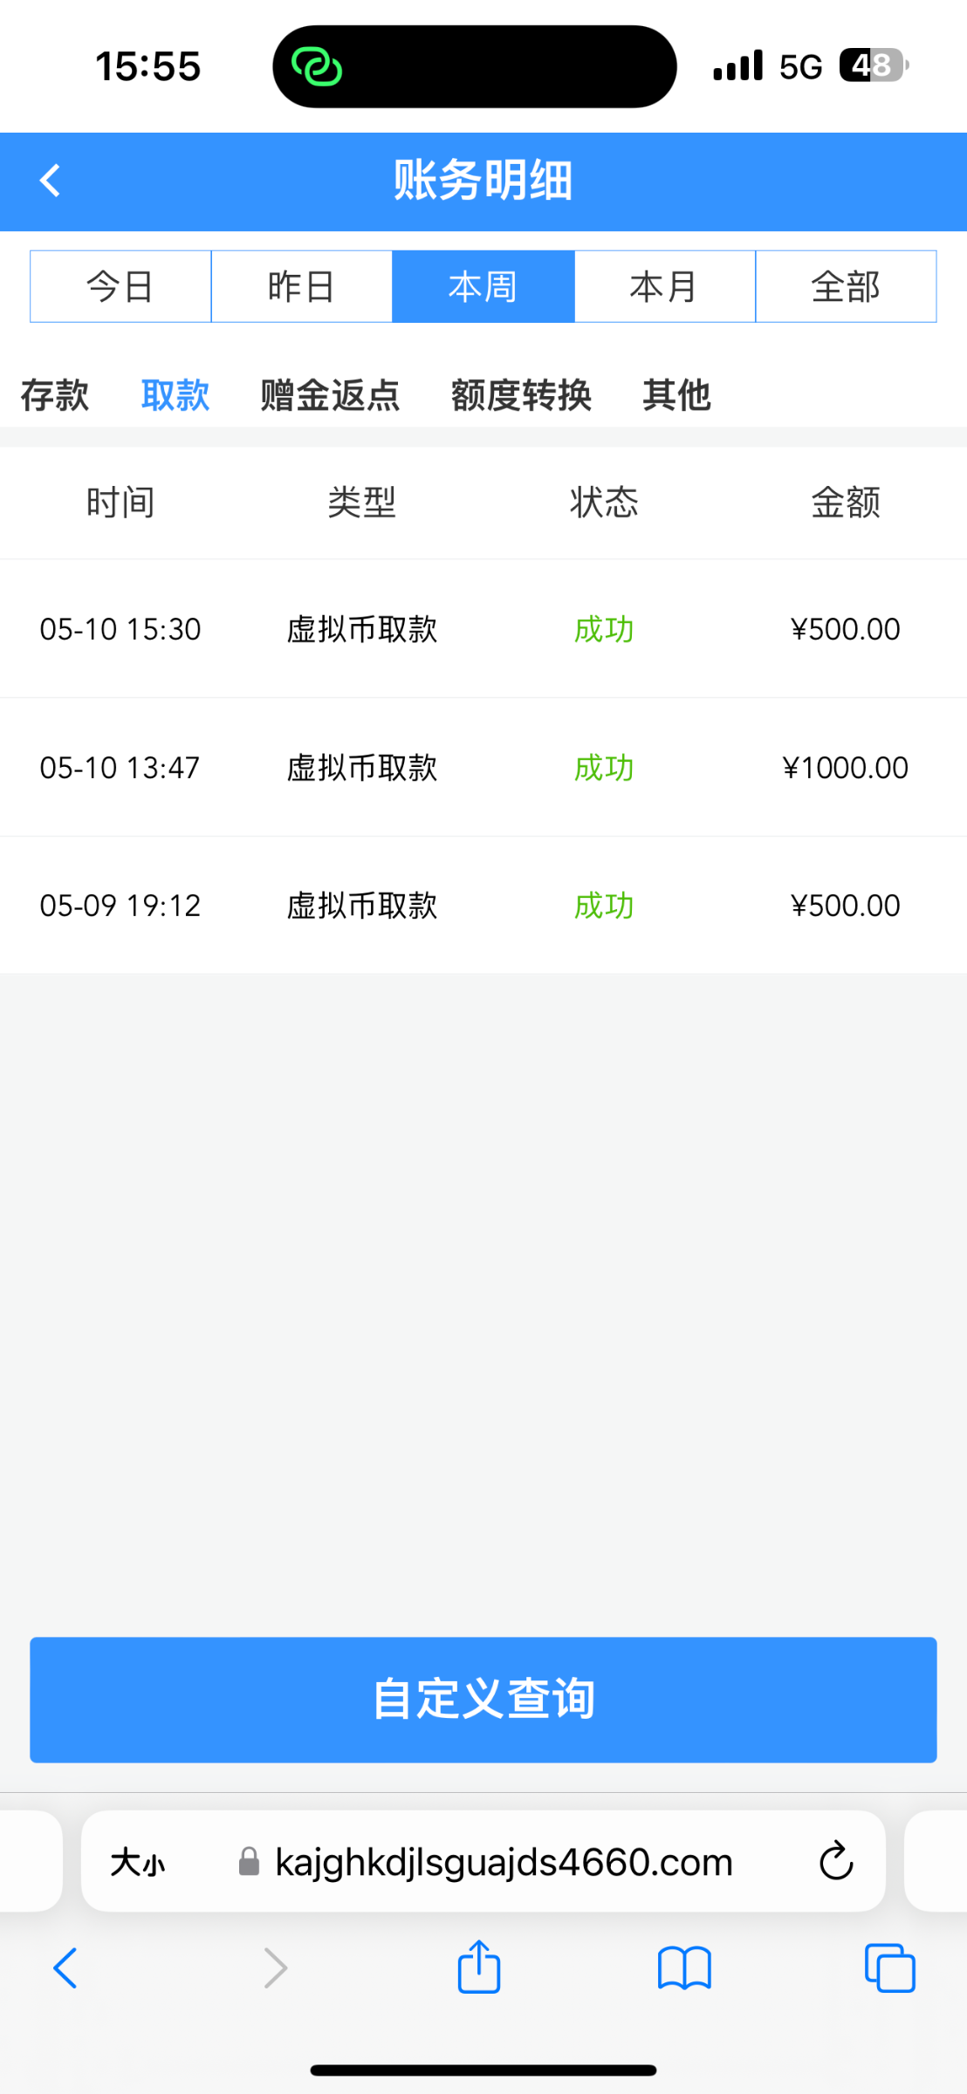Select the 本月 date filter
The width and height of the screenshot is (967, 2094).
(664, 286)
